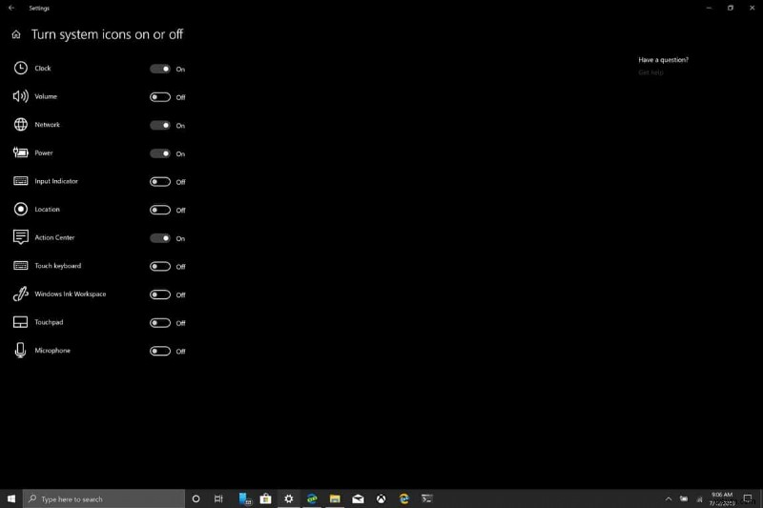Viewport: 763px width, 508px height.
Task: Launch Xbox app from the taskbar
Action: pyautogui.click(x=381, y=498)
